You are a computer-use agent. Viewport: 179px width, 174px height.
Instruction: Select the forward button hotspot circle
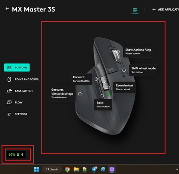pyautogui.click(x=96, y=79)
